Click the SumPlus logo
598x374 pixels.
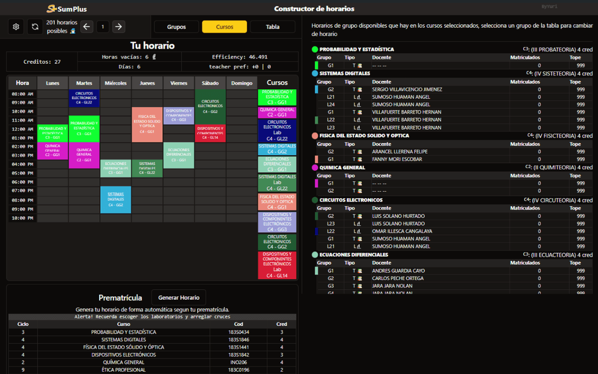click(x=66, y=8)
